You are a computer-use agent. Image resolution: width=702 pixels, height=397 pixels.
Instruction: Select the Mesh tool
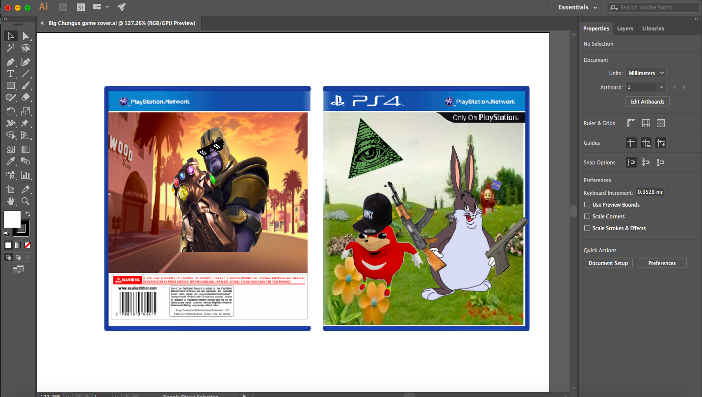coord(10,149)
